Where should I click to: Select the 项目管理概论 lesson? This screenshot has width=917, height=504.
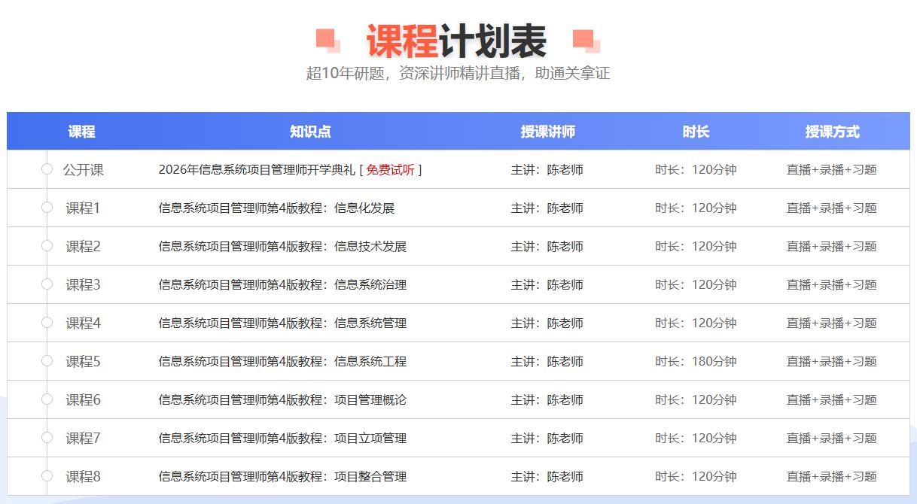pyautogui.click(x=282, y=400)
